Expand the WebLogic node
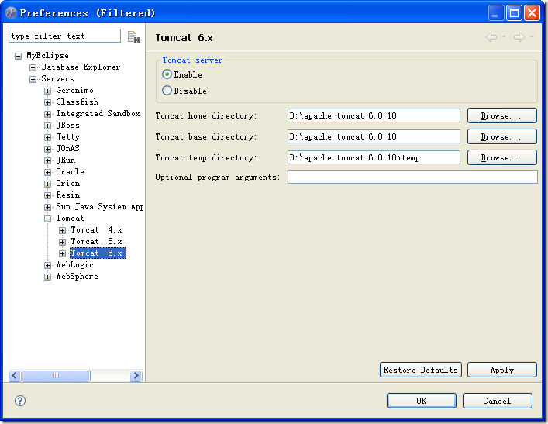The image size is (548, 424). tap(47, 265)
